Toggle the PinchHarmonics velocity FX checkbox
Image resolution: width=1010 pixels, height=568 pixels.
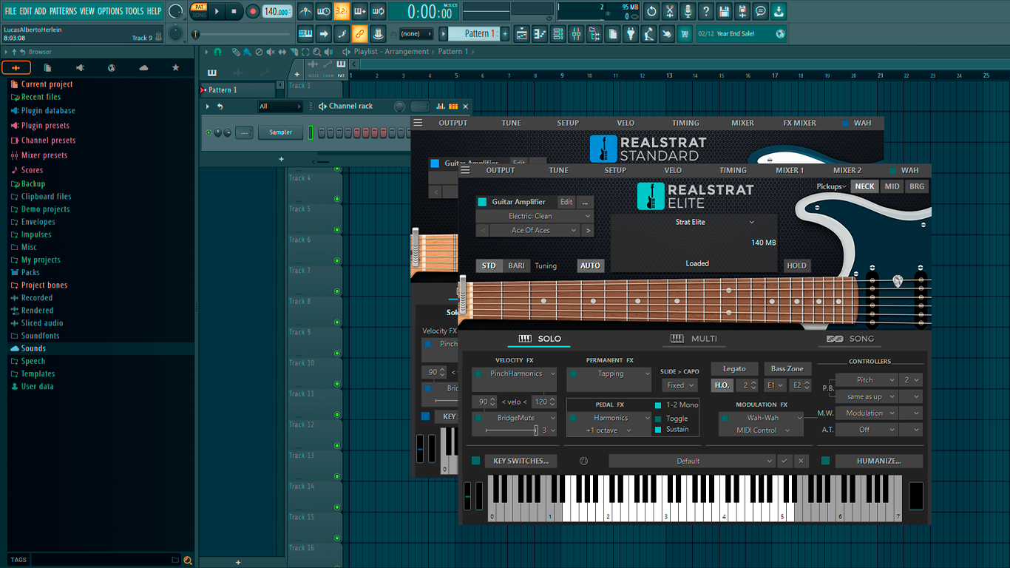478,374
